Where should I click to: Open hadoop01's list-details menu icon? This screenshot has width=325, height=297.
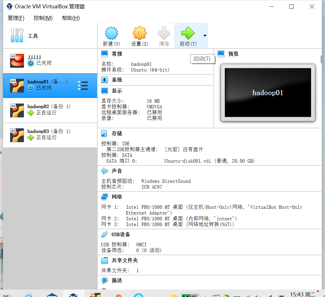coord(83,86)
